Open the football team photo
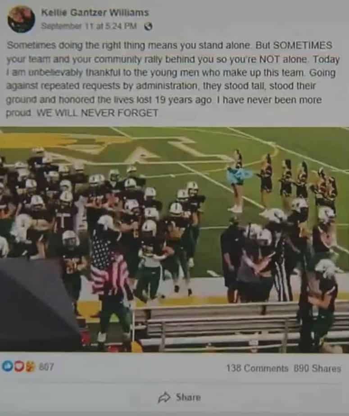 click(174, 240)
